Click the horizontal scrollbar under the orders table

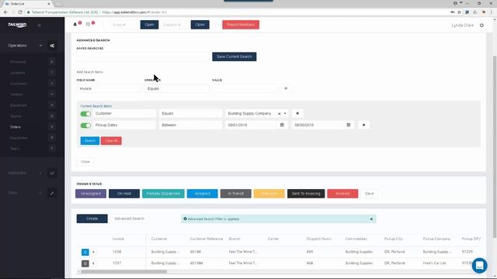click(123, 271)
